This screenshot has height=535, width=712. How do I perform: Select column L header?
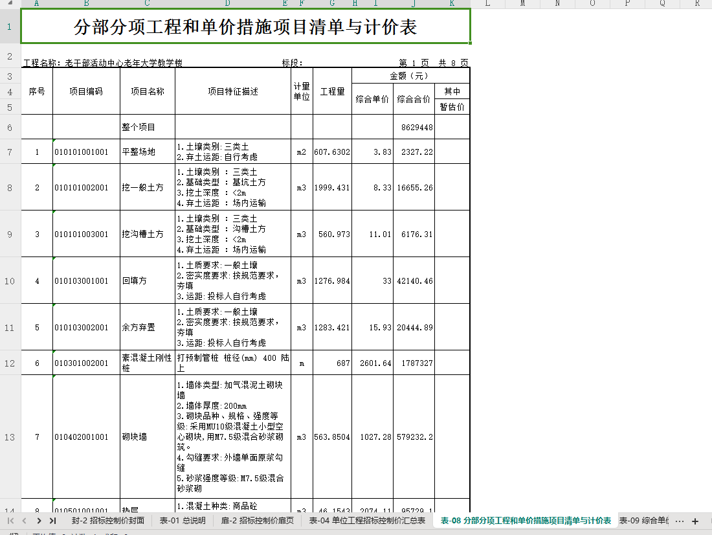(487, 3)
